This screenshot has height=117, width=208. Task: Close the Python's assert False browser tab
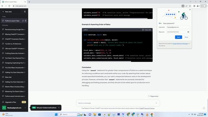(25, 2)
